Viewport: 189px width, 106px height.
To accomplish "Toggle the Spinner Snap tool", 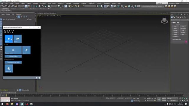I will pos(79,6).
